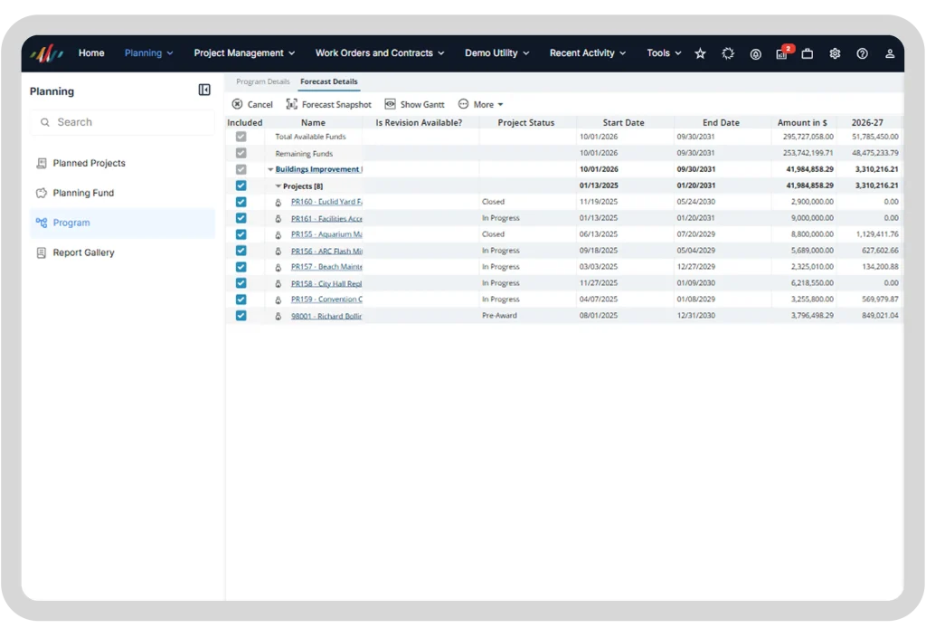The width and height of the screenshot is (926, 638).
Task: Uncheck the PR155 Aquarium checkbox
Action: click(241, 234)
